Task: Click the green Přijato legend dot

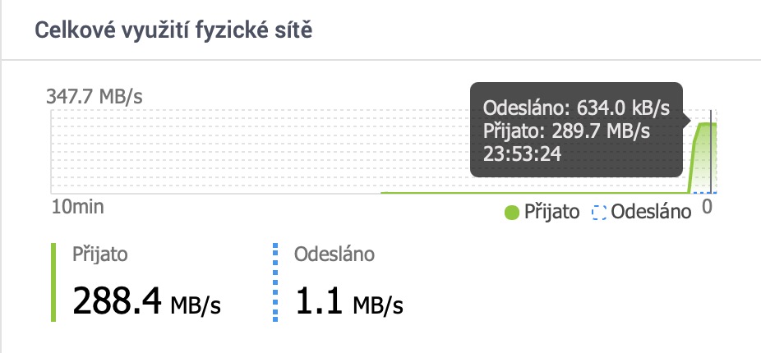Action: pos(512,212)
